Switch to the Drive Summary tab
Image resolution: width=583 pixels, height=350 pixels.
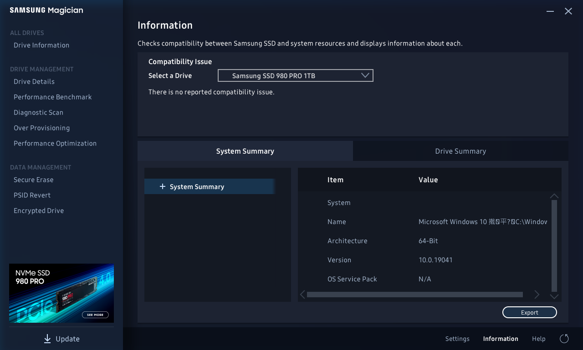tap(460, 151)
